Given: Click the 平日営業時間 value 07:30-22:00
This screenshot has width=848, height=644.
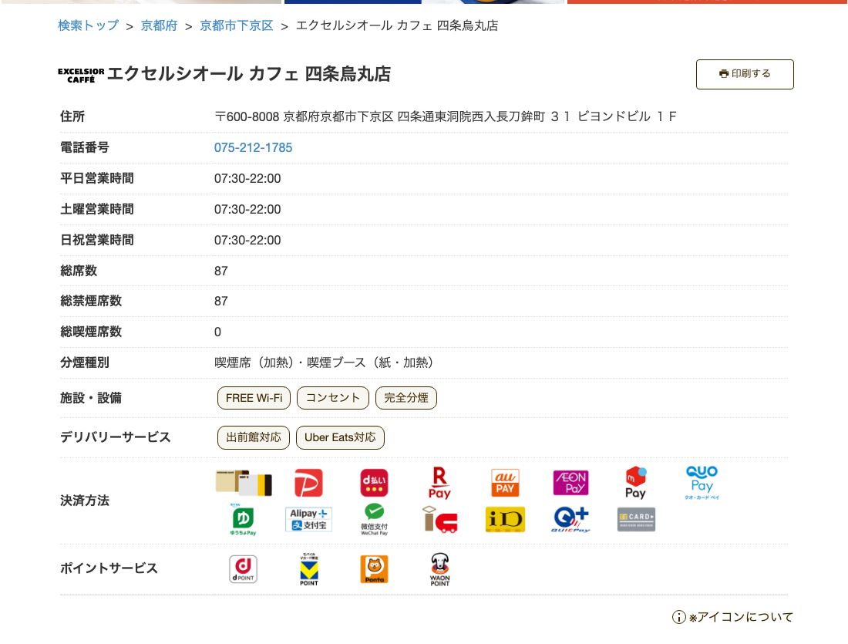Looking at the screenshot, I should [247, 179].
